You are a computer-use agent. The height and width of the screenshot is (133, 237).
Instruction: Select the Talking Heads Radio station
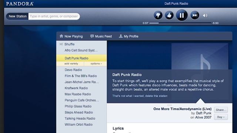(x=81, y=118)
